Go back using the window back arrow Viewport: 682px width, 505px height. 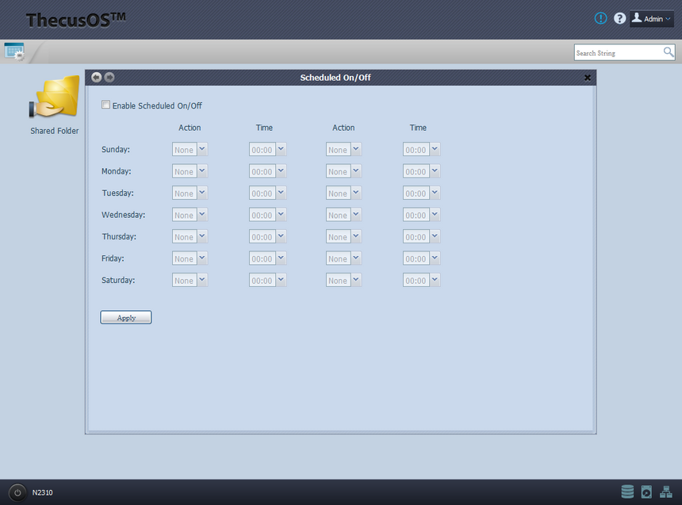point(97,77)
